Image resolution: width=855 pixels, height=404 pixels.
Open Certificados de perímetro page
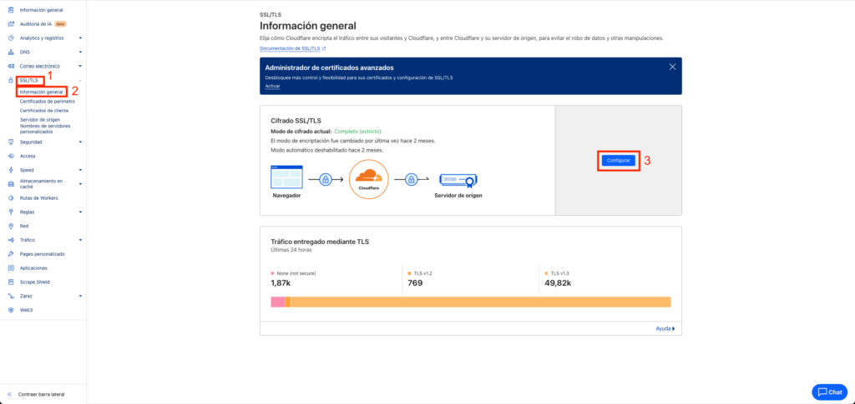coord(48,101)
